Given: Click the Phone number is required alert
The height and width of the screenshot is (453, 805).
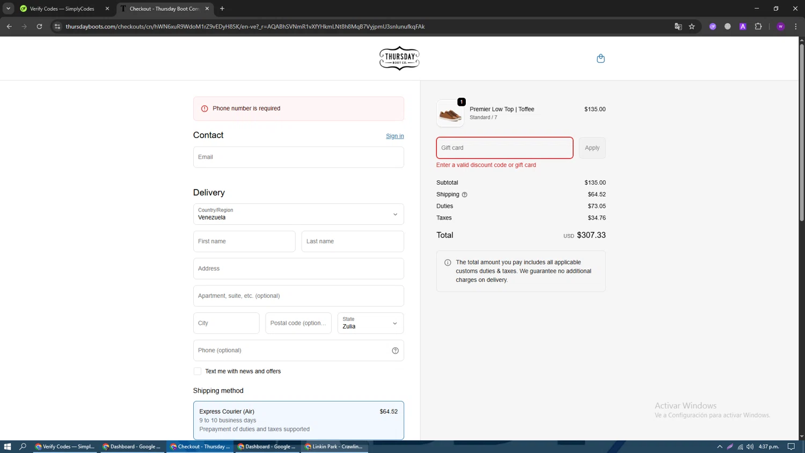Looking at the screenshot, I should [298, 108].
